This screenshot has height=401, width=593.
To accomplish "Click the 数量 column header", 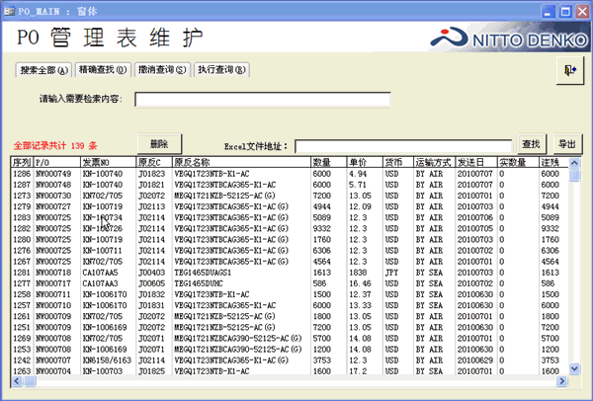I will (x=329, y=163).
